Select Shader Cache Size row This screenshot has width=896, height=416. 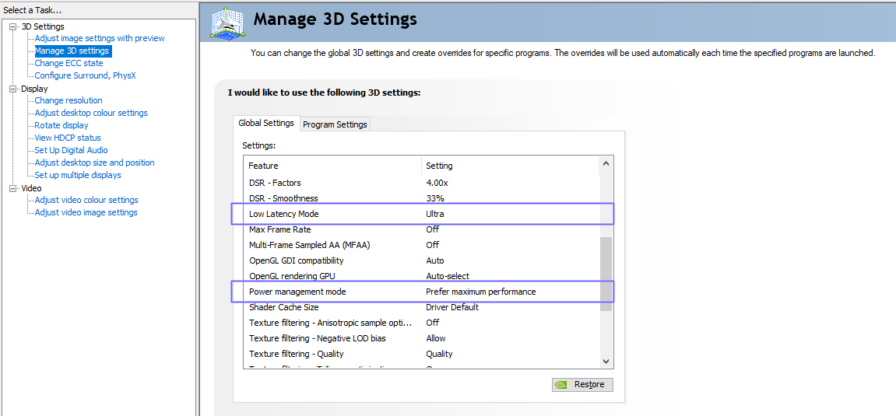coord(422,307)
